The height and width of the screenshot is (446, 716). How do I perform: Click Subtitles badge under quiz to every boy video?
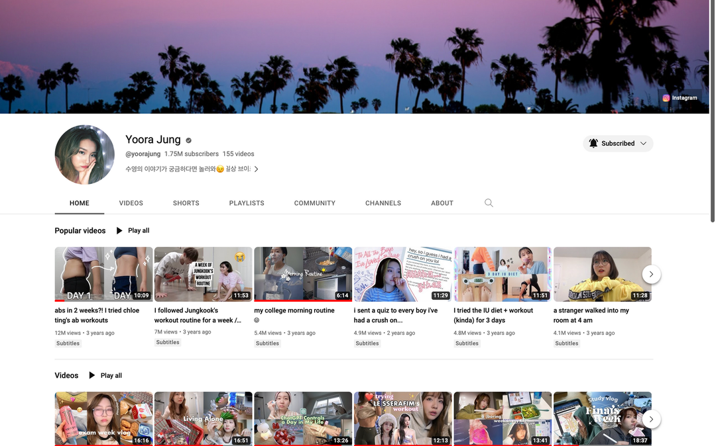(x=367, y=343)
